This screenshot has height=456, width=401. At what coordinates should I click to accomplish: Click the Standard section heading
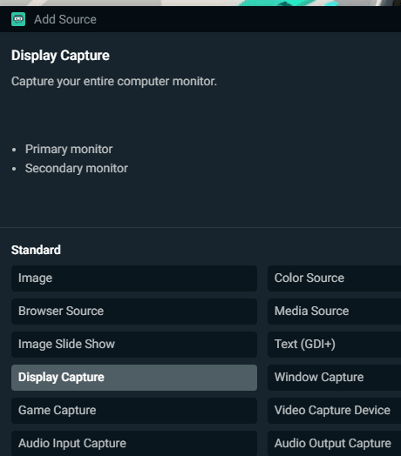coord(36,250)
